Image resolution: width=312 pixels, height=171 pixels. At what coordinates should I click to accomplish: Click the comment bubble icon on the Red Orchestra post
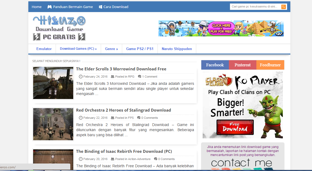point(139,118)
